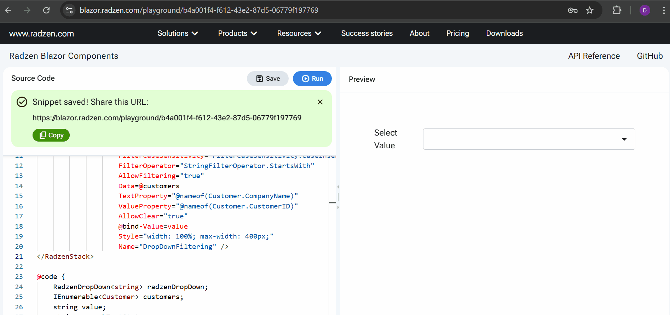670x315 pixels.
Task: Open the Select Value dropdown
Action: point(529,139)
